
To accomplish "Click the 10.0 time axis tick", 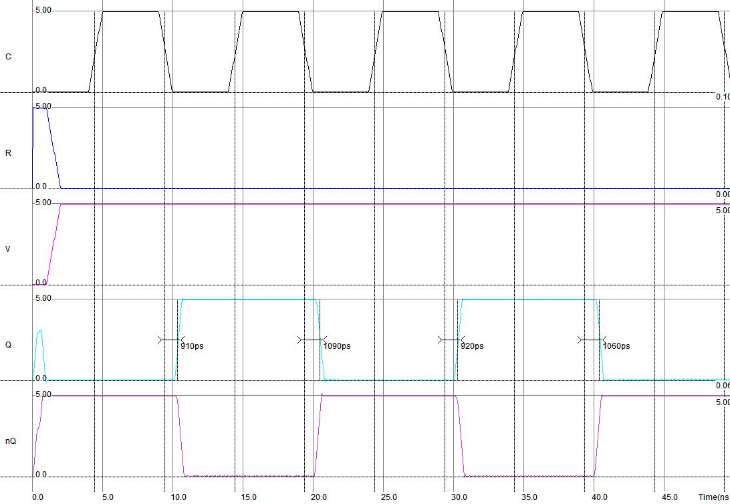I will tap(178, 497).
